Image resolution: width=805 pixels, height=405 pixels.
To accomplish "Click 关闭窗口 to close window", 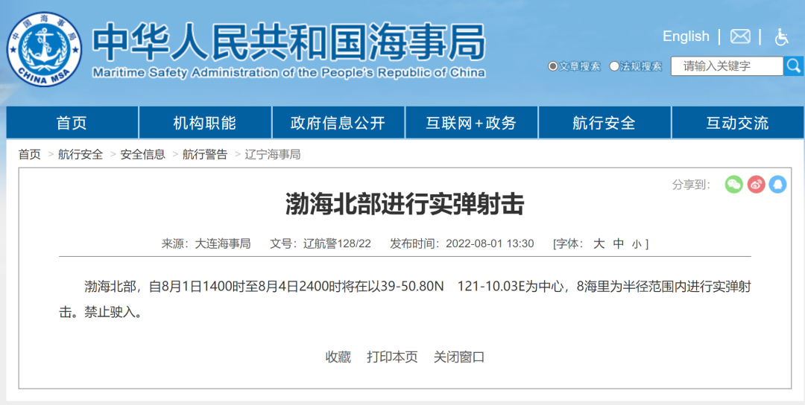I will point(459,357).
